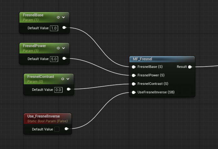Toggle the Use_FresnelInverse Default Value checkbox

click(x=57, y=129)
